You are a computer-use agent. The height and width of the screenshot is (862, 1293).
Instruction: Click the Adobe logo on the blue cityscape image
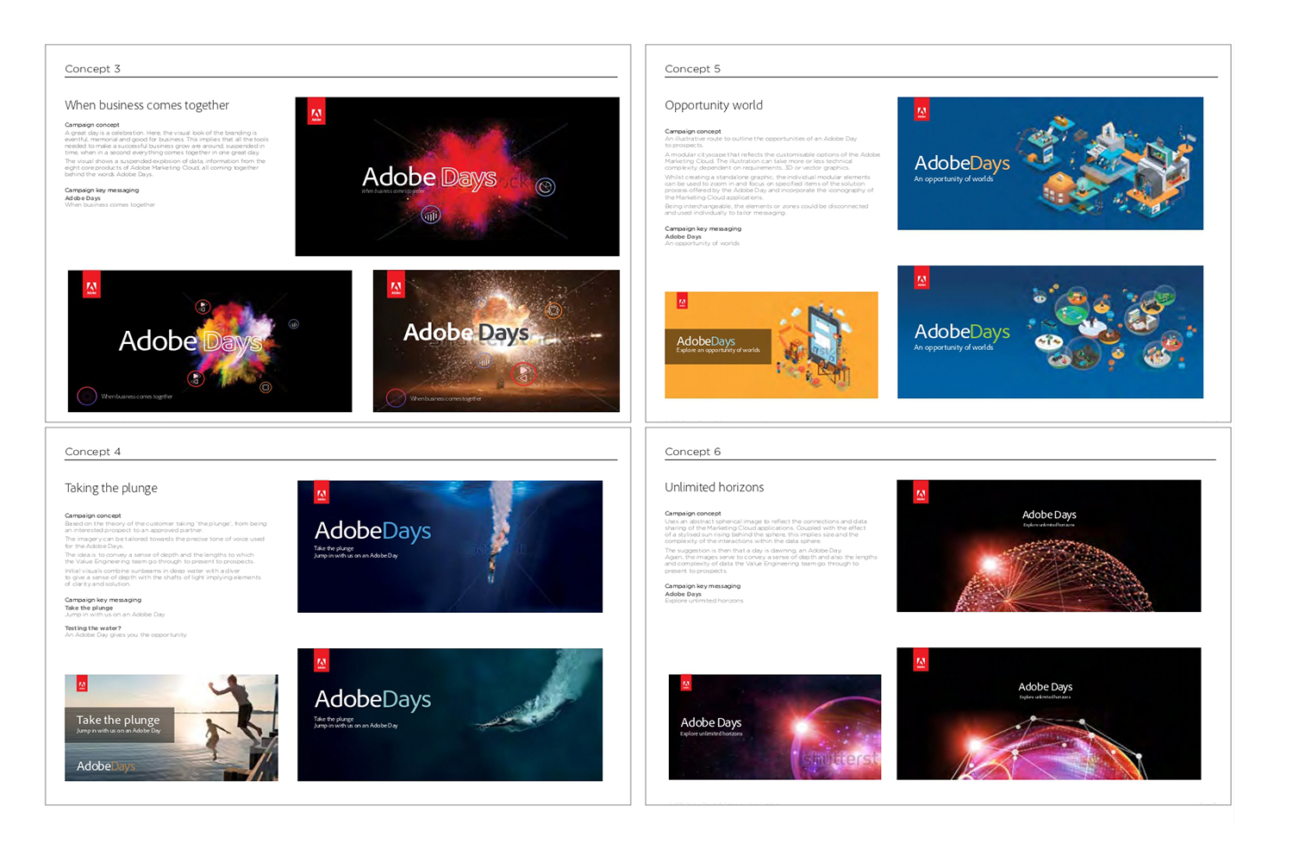pyautogui.click(x=921, y=109)
